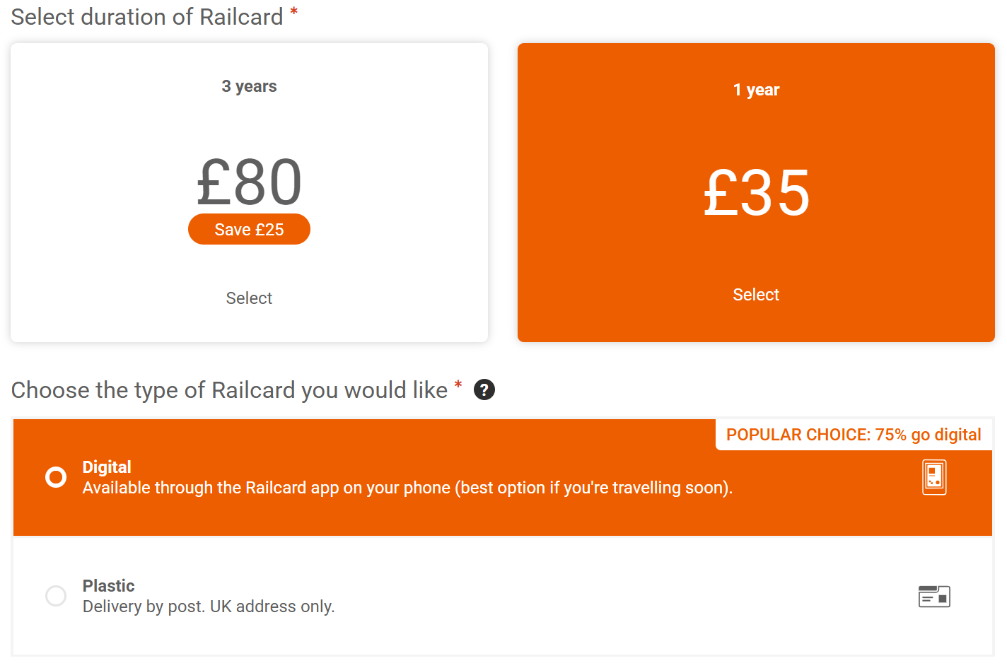Click the plastic card icon

click(934, 597)
